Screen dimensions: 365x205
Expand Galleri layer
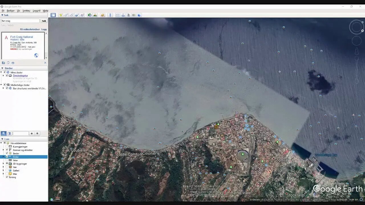(3, 171)
